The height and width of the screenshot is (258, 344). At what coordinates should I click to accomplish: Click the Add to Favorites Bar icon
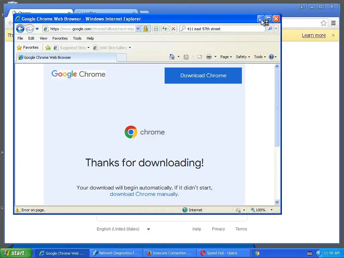48,47
